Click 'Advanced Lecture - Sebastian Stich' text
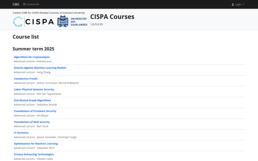 coord(34,148)
